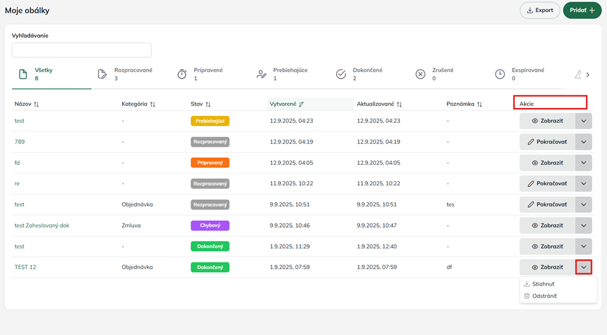Click the Prebiehajúce signing icon

click(262, 74)
